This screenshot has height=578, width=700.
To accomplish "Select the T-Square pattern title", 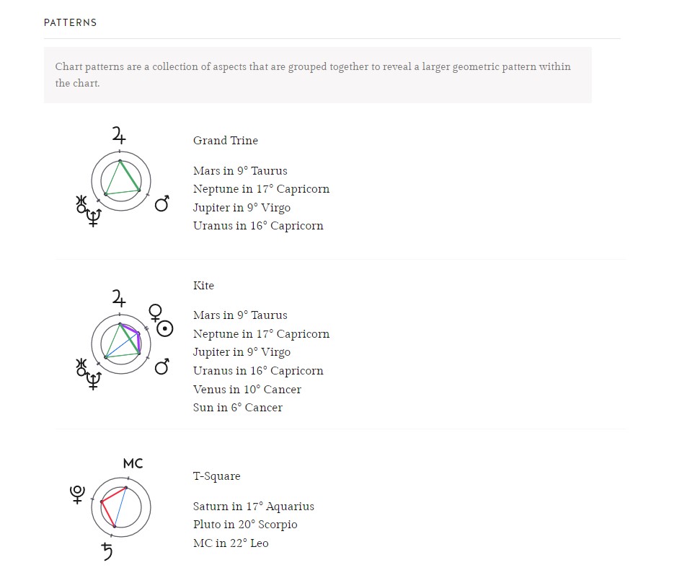I will click(x=216, y=476).
